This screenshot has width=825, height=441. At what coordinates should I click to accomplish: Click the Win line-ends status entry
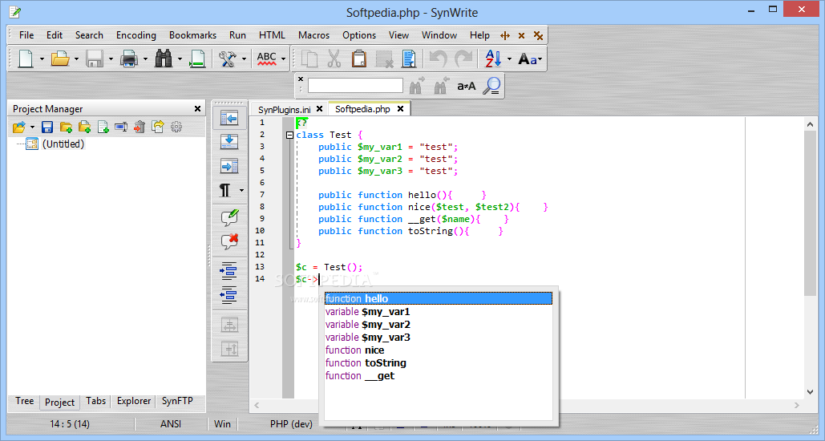(x=222, y=424)
